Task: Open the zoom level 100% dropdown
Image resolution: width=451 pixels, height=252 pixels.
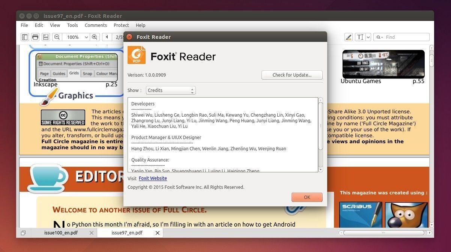Action: tap(86, 37)
